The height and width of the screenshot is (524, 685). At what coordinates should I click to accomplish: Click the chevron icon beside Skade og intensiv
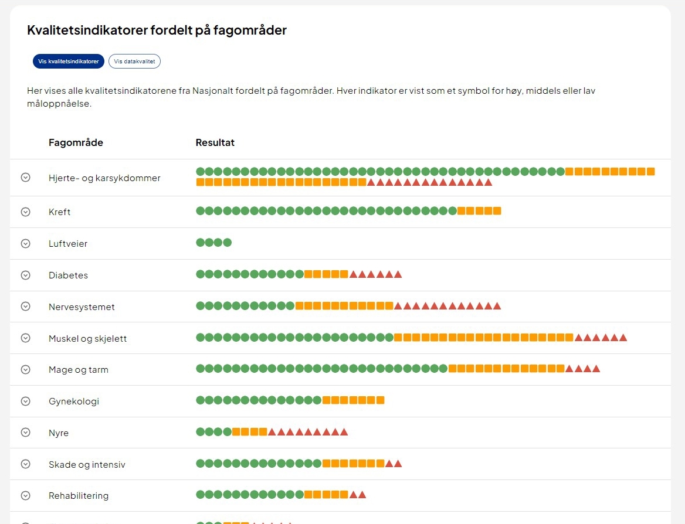click(25, 464)
